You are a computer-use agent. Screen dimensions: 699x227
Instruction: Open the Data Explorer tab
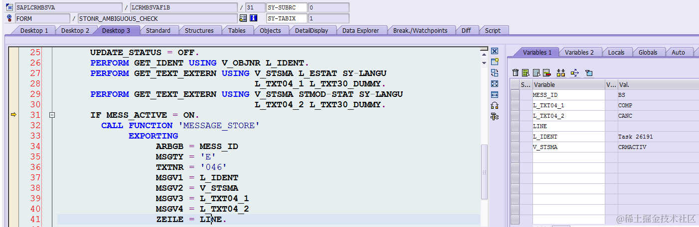tap(360, 30)
